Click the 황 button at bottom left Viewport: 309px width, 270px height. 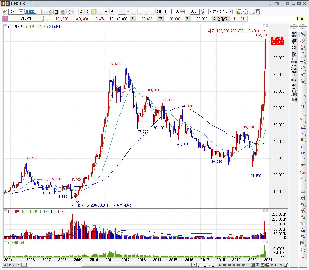pos(19,265)
